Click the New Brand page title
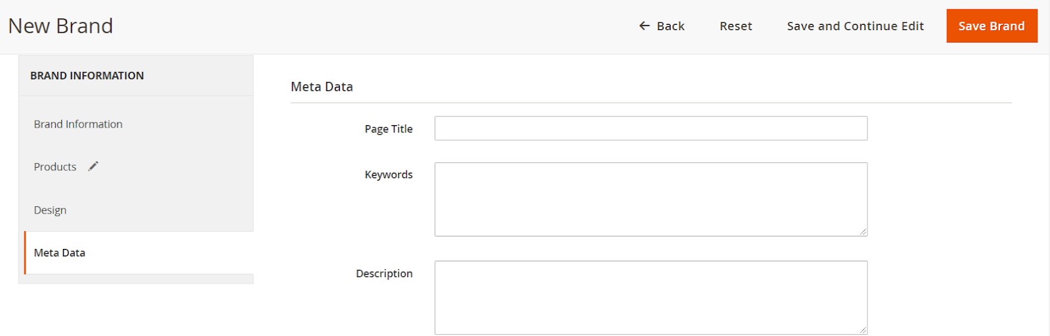The image size is (1050, 336). (60, 26)
